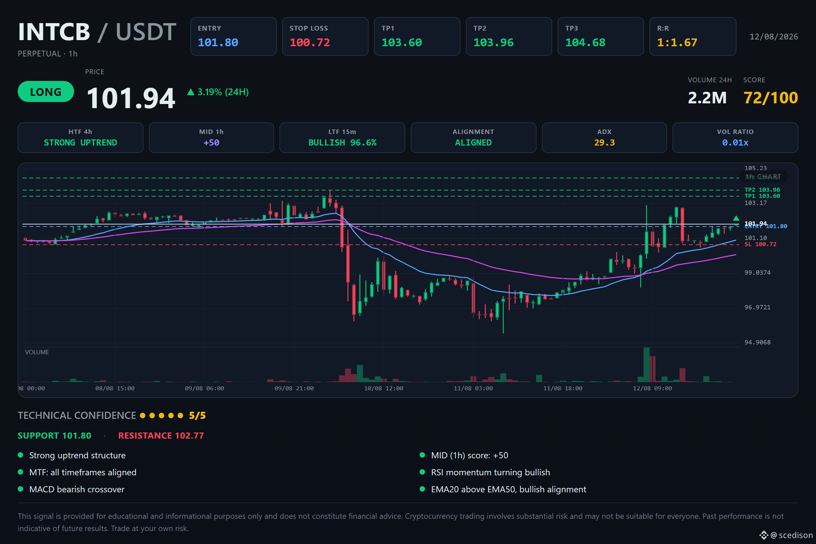Click SUPPORT 101.80 text

tap(54, 436)
